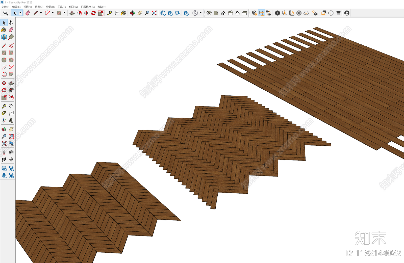Viewport: 404px width, 263px height.
Task: Select 3D Text tool in left toolbar
Action: [11, 120]
